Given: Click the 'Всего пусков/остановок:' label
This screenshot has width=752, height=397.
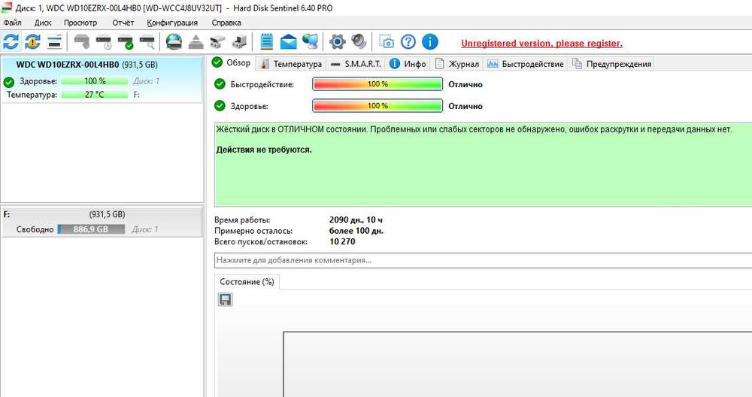Looking at the screenshot, I should 261,241.
